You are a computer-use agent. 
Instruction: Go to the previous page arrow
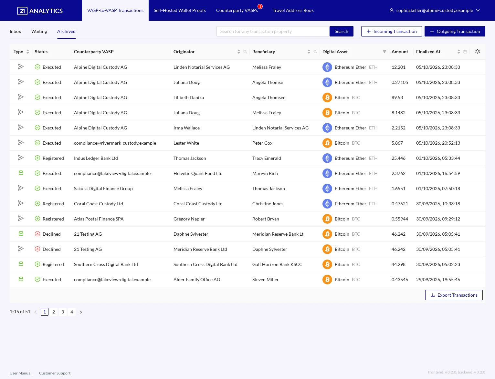[x=36, y=312]
